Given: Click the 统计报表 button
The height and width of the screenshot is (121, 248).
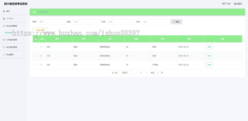Looking at the screenshot, I should [40, 30].
